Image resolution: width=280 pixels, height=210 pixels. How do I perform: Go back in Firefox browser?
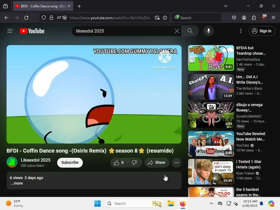point(7,18)
